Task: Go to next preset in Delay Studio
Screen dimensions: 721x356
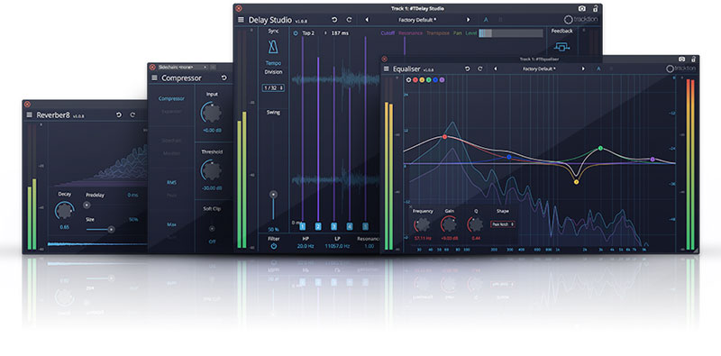Action: coord(468,20)
